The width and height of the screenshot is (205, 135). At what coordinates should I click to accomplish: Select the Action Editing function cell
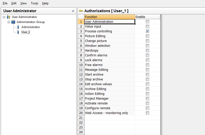click(x=109, y=94)
